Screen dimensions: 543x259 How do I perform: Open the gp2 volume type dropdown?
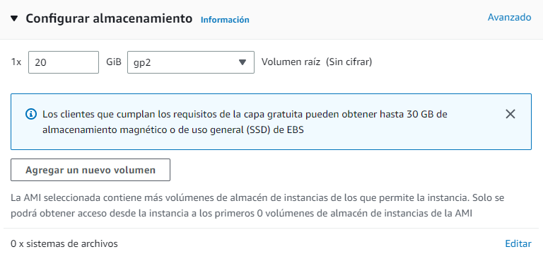point(191,62)
